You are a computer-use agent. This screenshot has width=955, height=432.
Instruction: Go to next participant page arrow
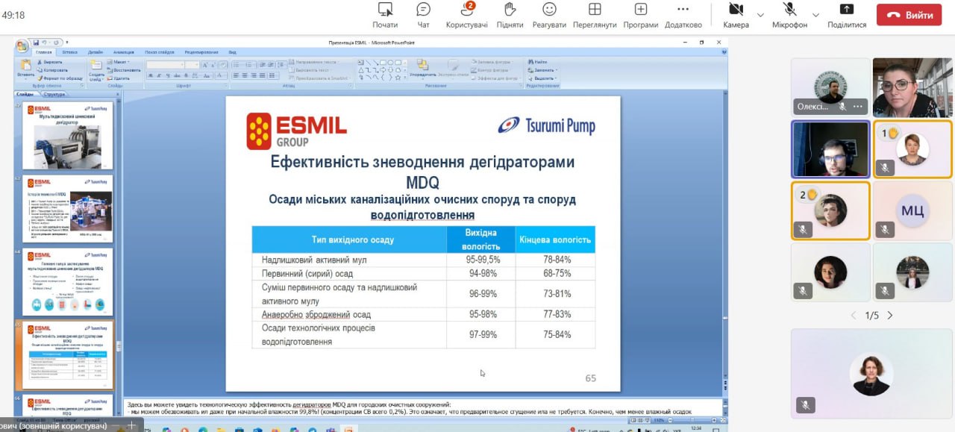(x=889, y=316)
